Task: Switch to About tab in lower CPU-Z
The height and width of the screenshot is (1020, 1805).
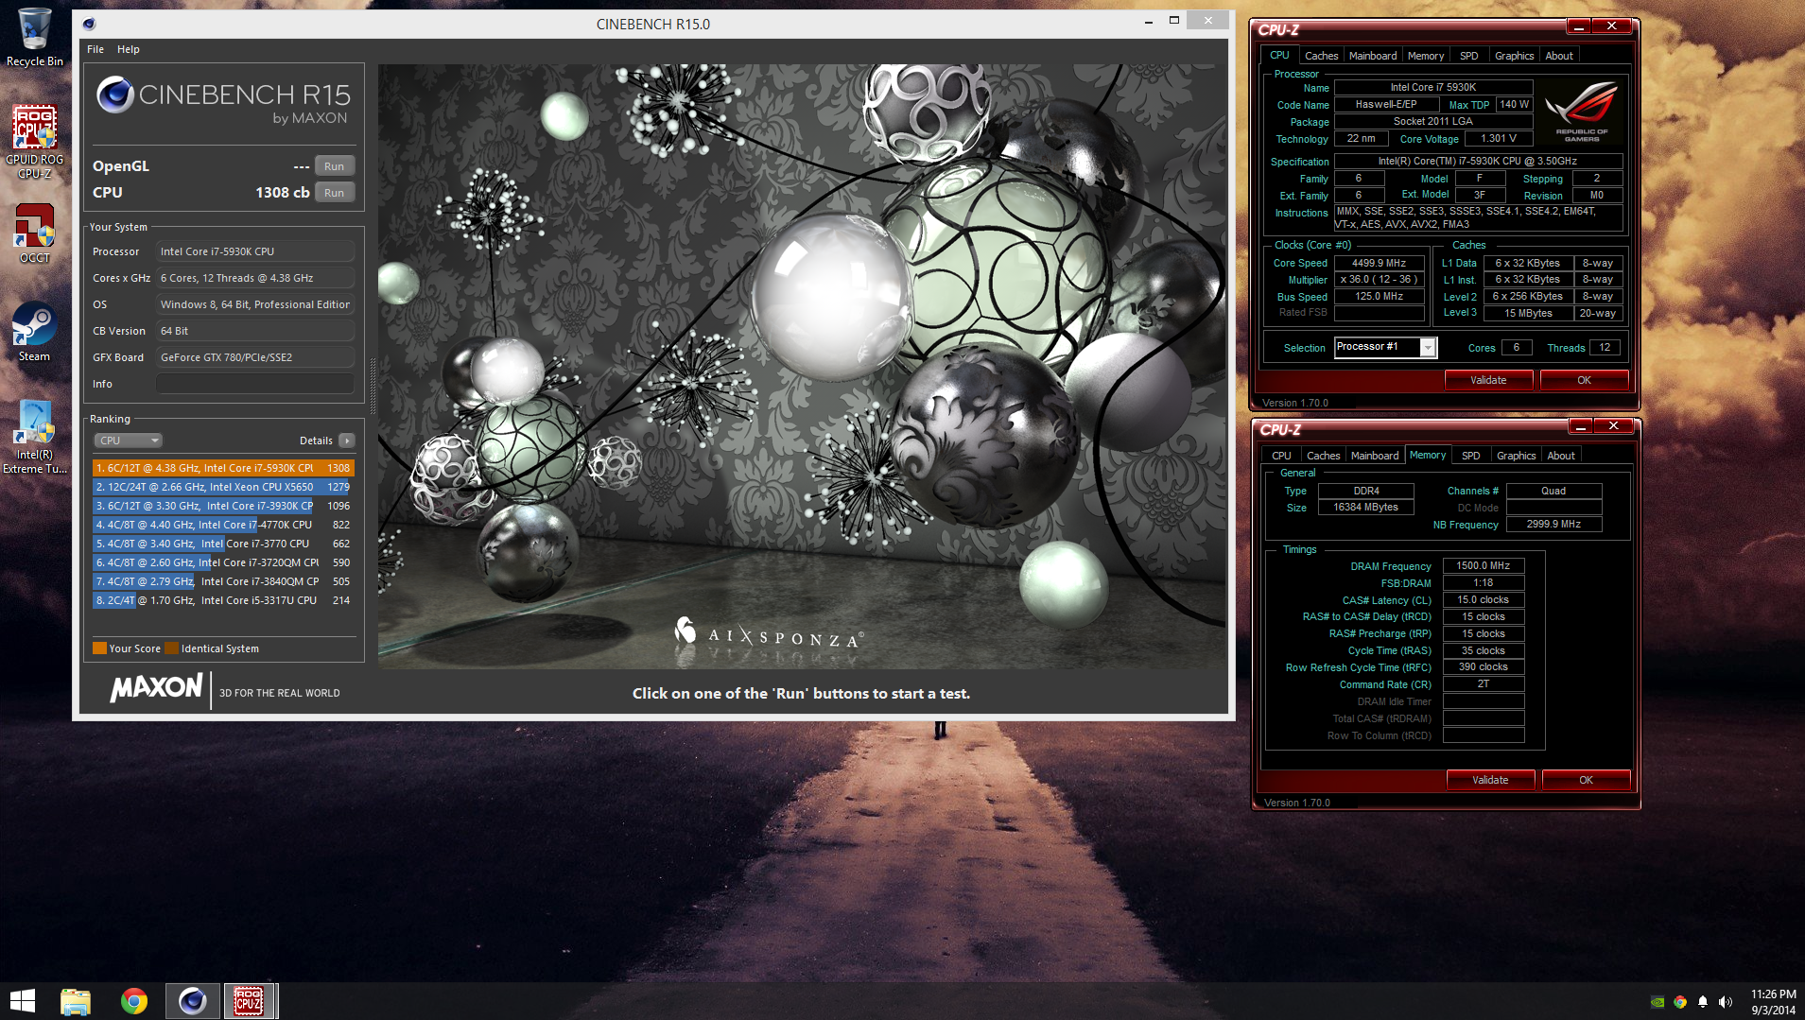Action: pos(1561,456)
